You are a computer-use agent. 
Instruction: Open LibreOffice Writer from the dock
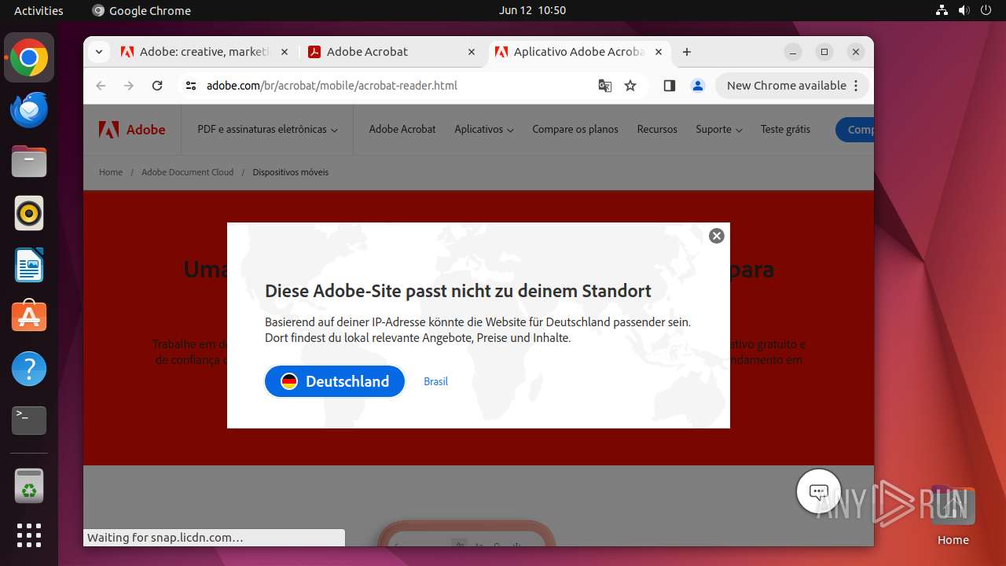(29, 265)
